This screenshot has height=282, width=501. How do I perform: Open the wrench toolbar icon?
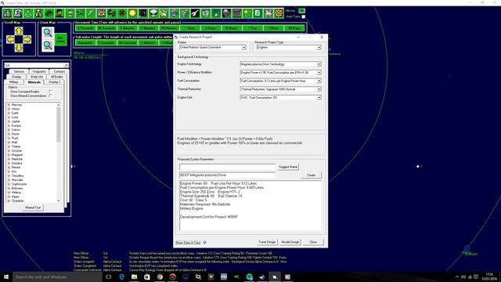click(x=195, y=13)
